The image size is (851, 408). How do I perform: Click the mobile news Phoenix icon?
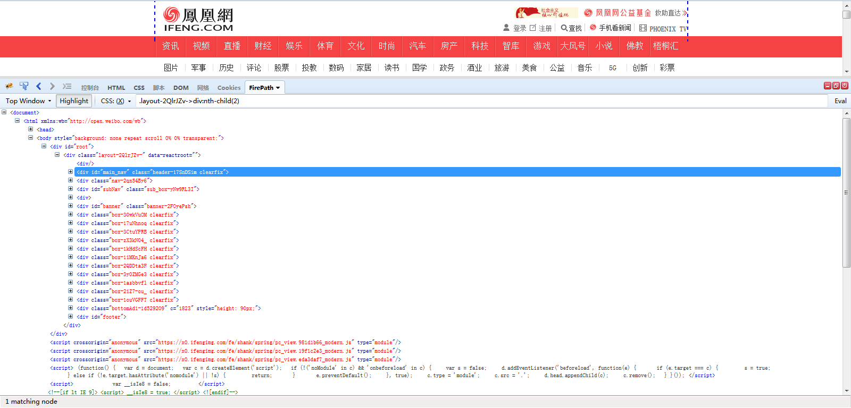pos(593,28)
